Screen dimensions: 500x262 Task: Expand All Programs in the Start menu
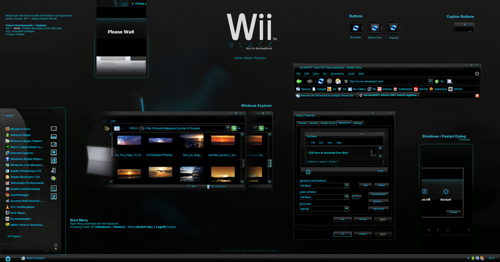[14, 236]
